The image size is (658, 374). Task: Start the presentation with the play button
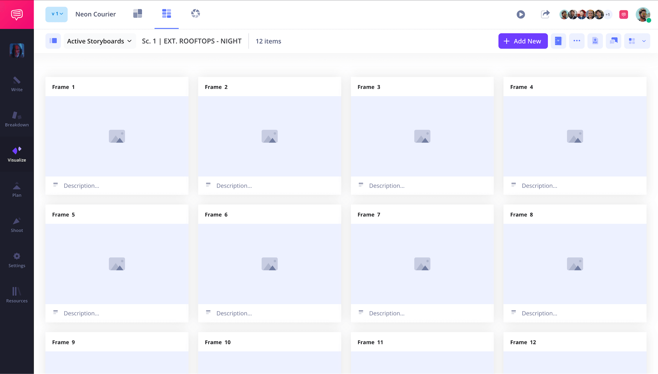521,14
